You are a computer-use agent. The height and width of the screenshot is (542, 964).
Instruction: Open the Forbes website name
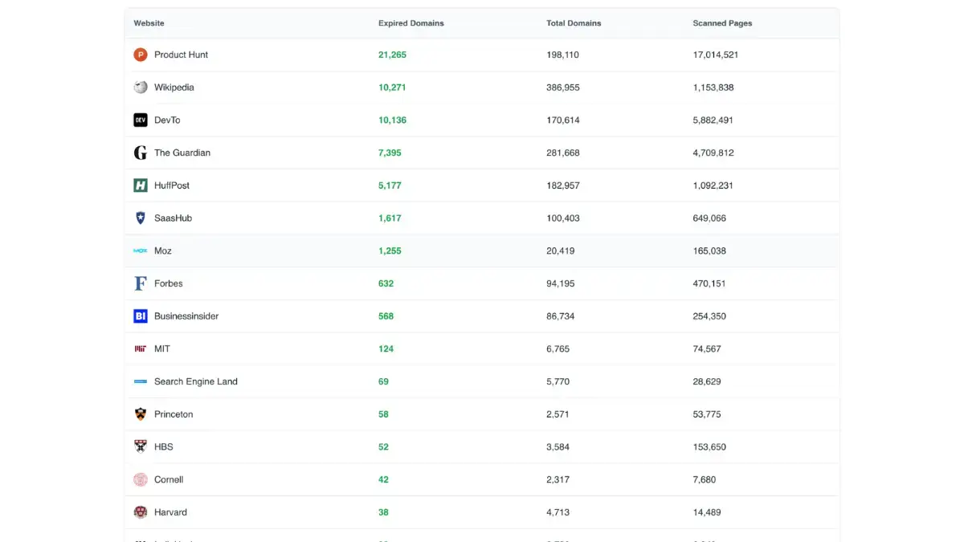(169, 283)
